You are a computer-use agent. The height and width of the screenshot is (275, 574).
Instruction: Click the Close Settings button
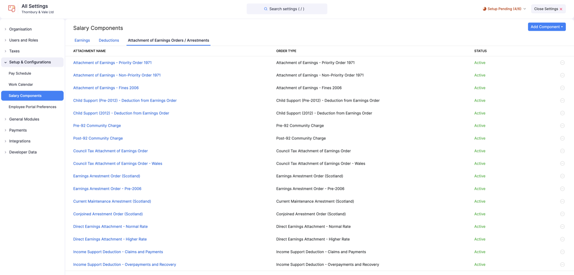point(548,9)
